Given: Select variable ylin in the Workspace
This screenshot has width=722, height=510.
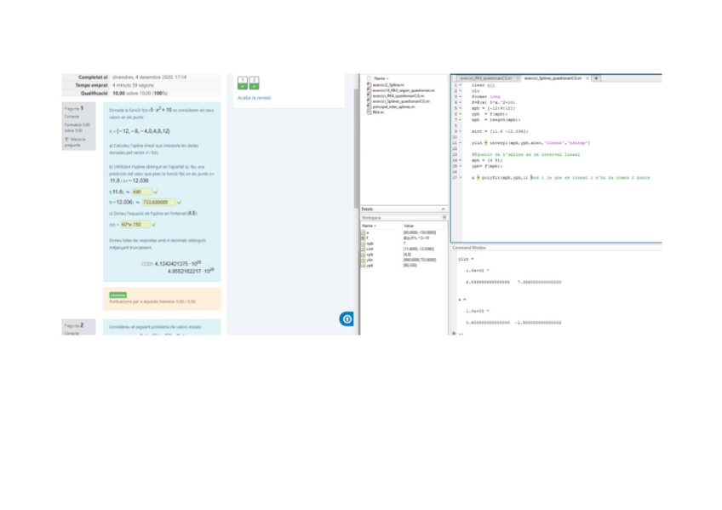Looking at the screenshot, I should pos(369,261).
